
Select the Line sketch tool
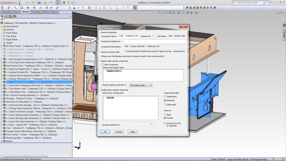coord(15,8)
